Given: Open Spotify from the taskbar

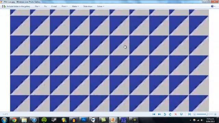Looking at the screenshot, I should point(44,120).
